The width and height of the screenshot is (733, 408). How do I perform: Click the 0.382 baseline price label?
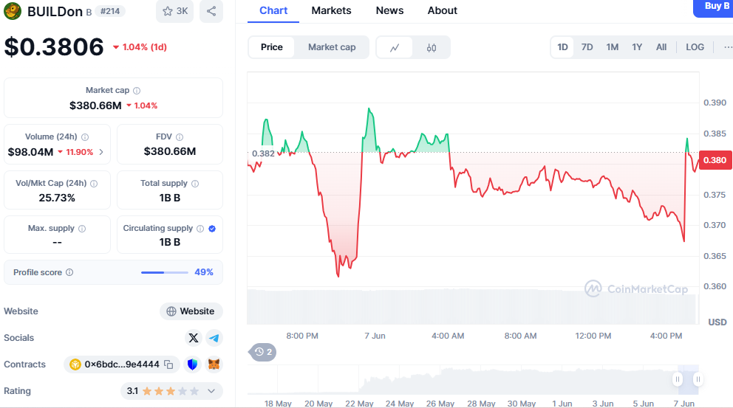point(263,153)
